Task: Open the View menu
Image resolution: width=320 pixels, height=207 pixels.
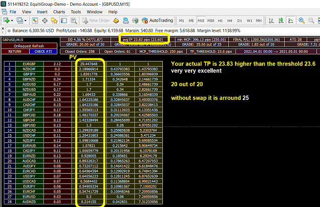Action: (27, 12)
